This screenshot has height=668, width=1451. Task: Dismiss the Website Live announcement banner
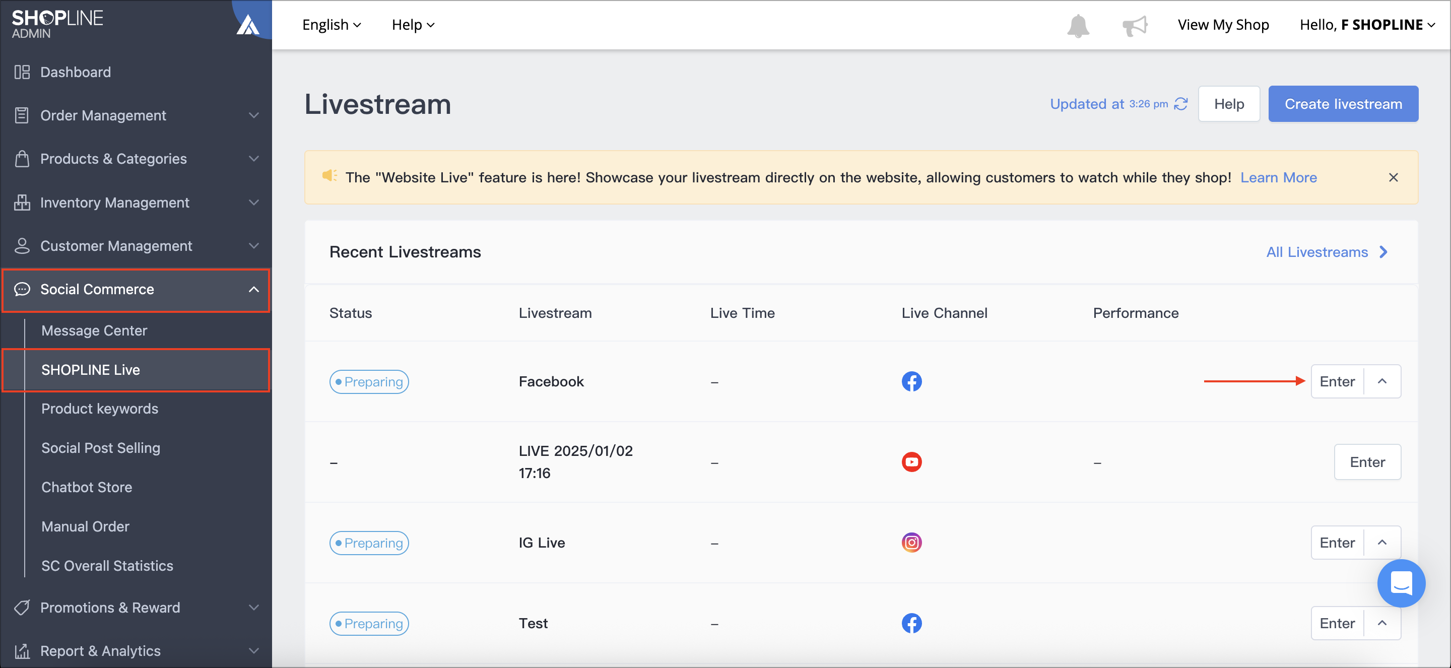1393,177
